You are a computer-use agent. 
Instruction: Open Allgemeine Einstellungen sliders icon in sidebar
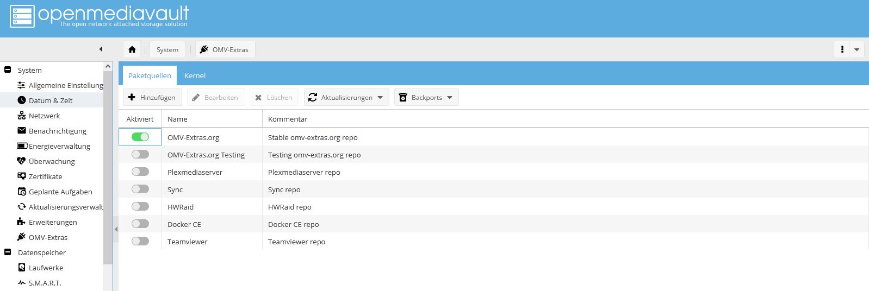[x=21, y=85]
